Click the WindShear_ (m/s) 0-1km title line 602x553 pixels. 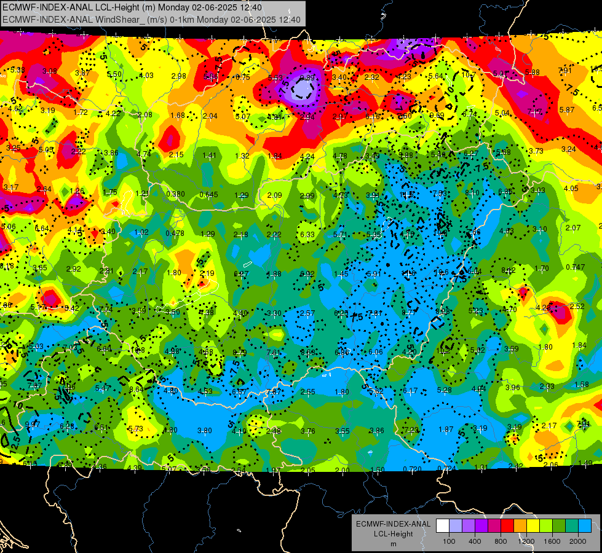(x=151, y=20)
